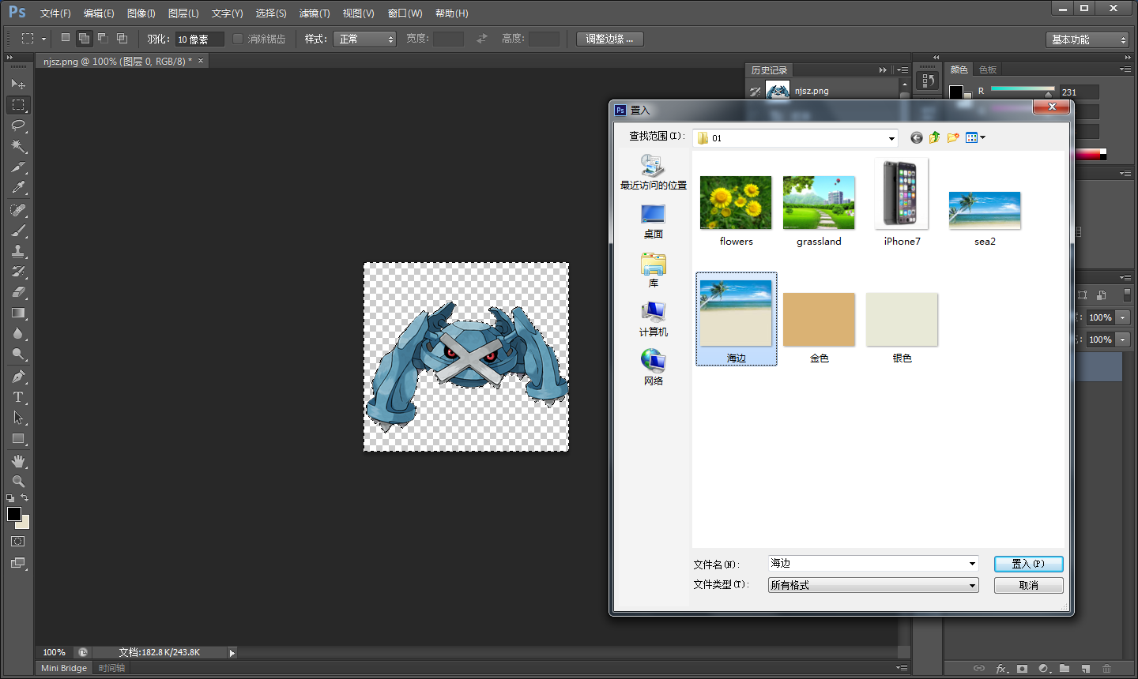The image size is (1138, 679).
Task: Click the color panel foreground swatch
Action: 956,92
